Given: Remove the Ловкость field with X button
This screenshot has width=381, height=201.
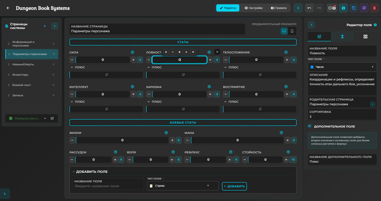Looking at the screenshot, I should (x=217, y=52).
